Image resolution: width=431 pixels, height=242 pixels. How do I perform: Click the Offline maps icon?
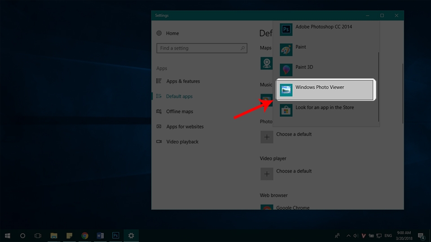[159, 111]
